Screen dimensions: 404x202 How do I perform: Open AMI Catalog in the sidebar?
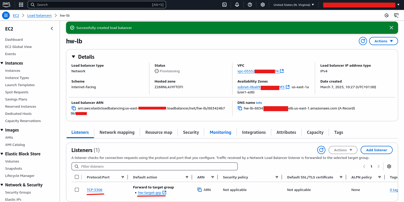(x=15, y=145)
